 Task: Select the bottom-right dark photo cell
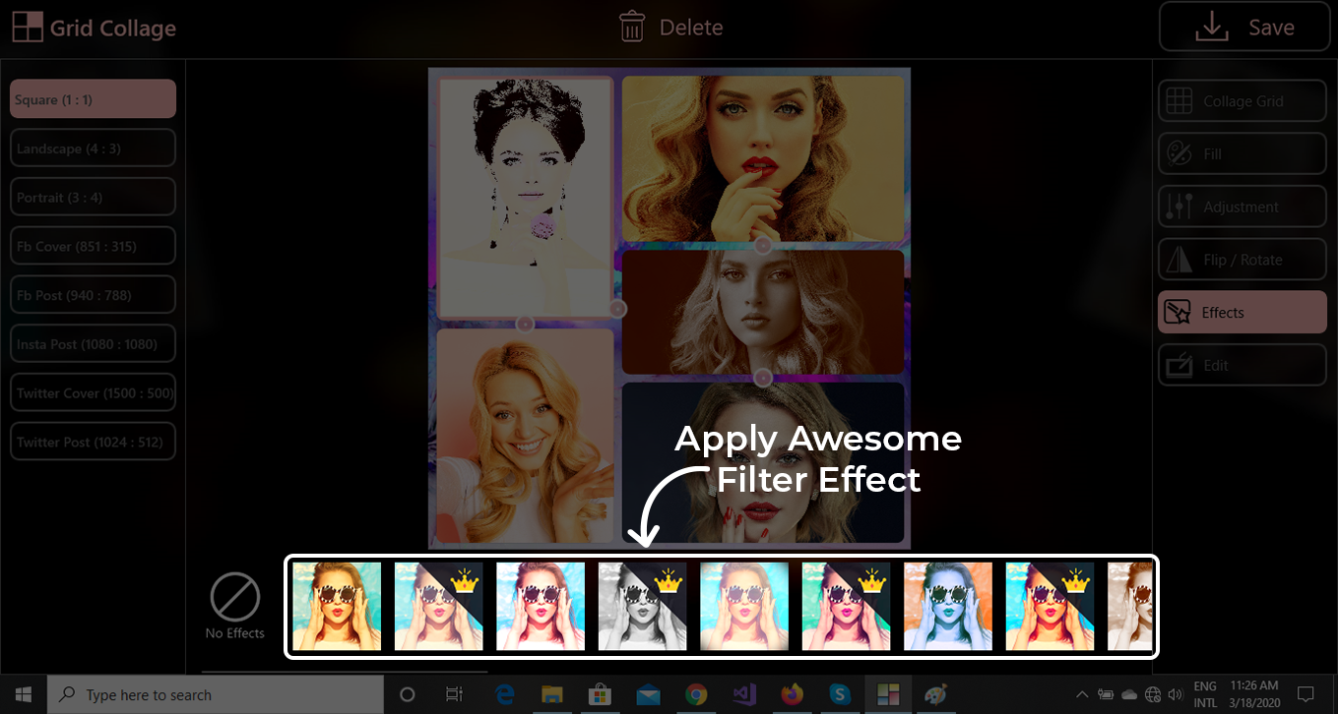(763, 462)
